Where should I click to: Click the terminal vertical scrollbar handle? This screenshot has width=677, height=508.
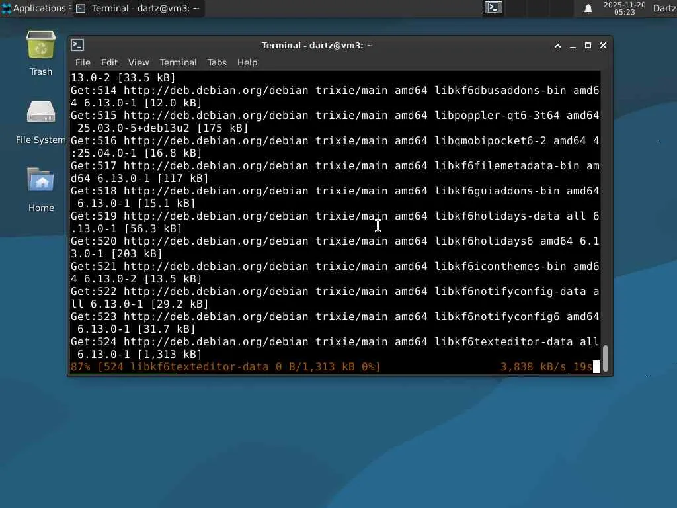click(606, 358)
